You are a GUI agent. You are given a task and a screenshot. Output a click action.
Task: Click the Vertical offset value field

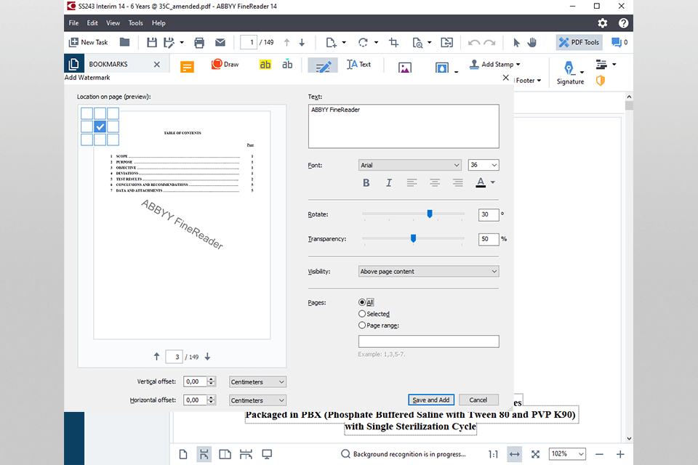[x=195, y=381]
